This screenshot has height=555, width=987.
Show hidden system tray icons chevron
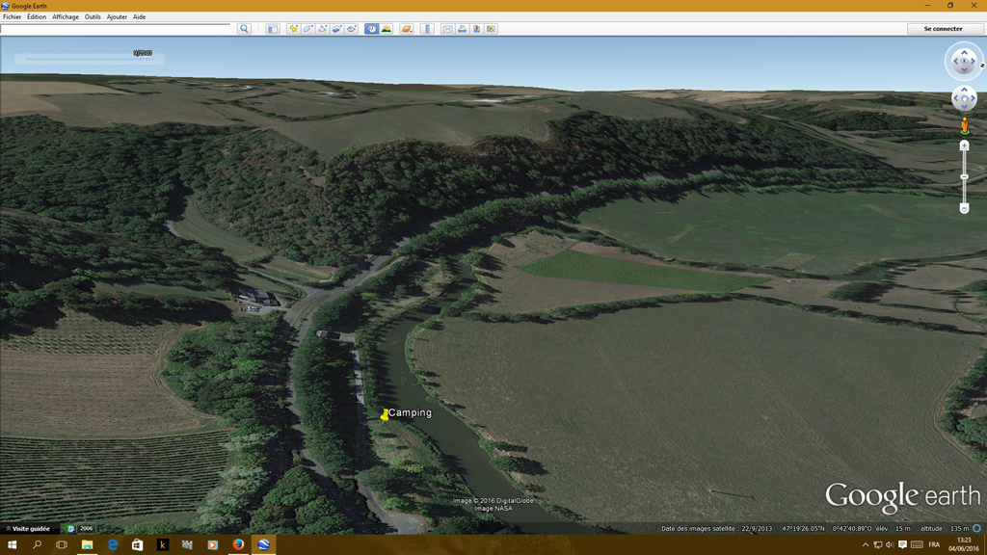click(866, 545)
